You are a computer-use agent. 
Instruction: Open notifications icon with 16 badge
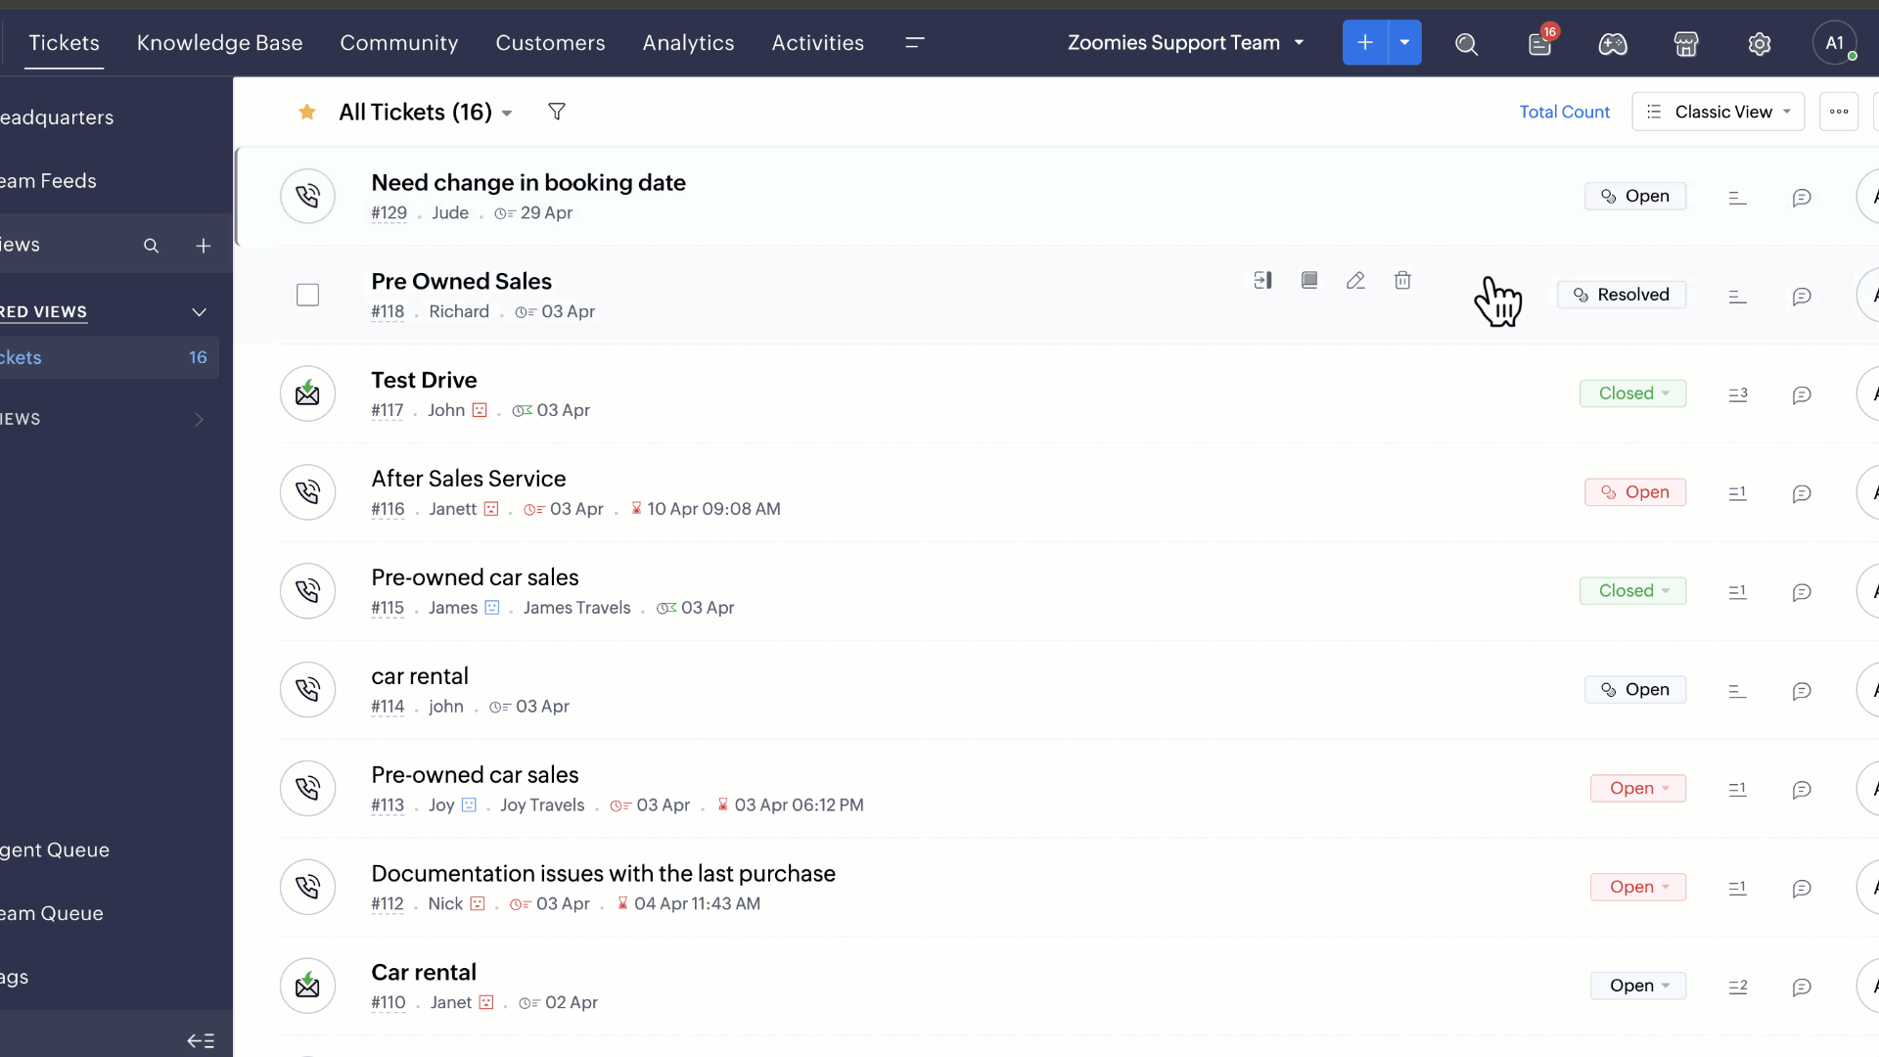point(1540,43)
